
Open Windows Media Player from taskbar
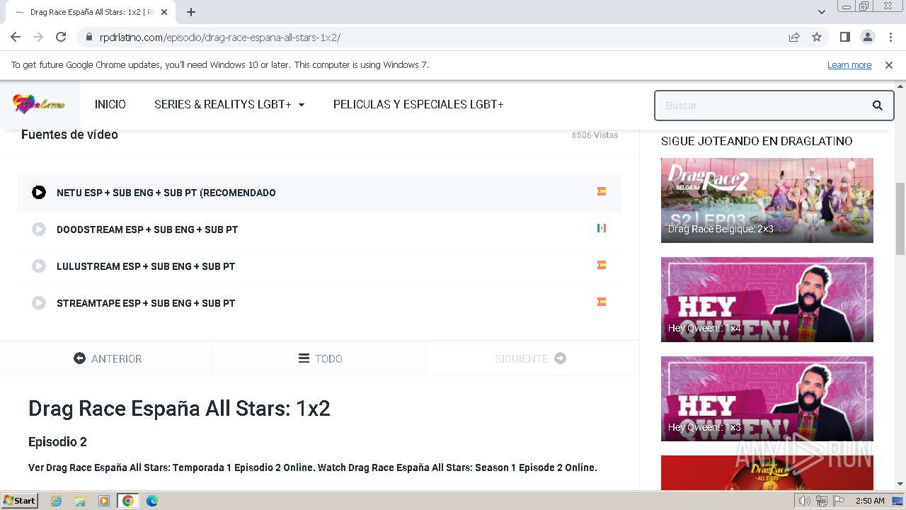(104, 501)
